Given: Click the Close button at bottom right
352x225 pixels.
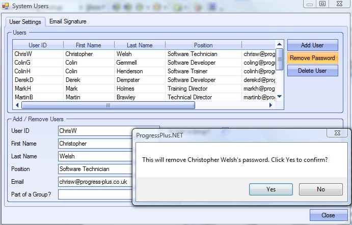Looking at the screenshot, I should tap(328, 215).
